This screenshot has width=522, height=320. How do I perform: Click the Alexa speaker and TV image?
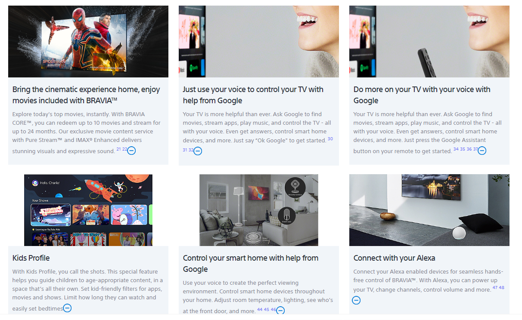coord(429,210)
